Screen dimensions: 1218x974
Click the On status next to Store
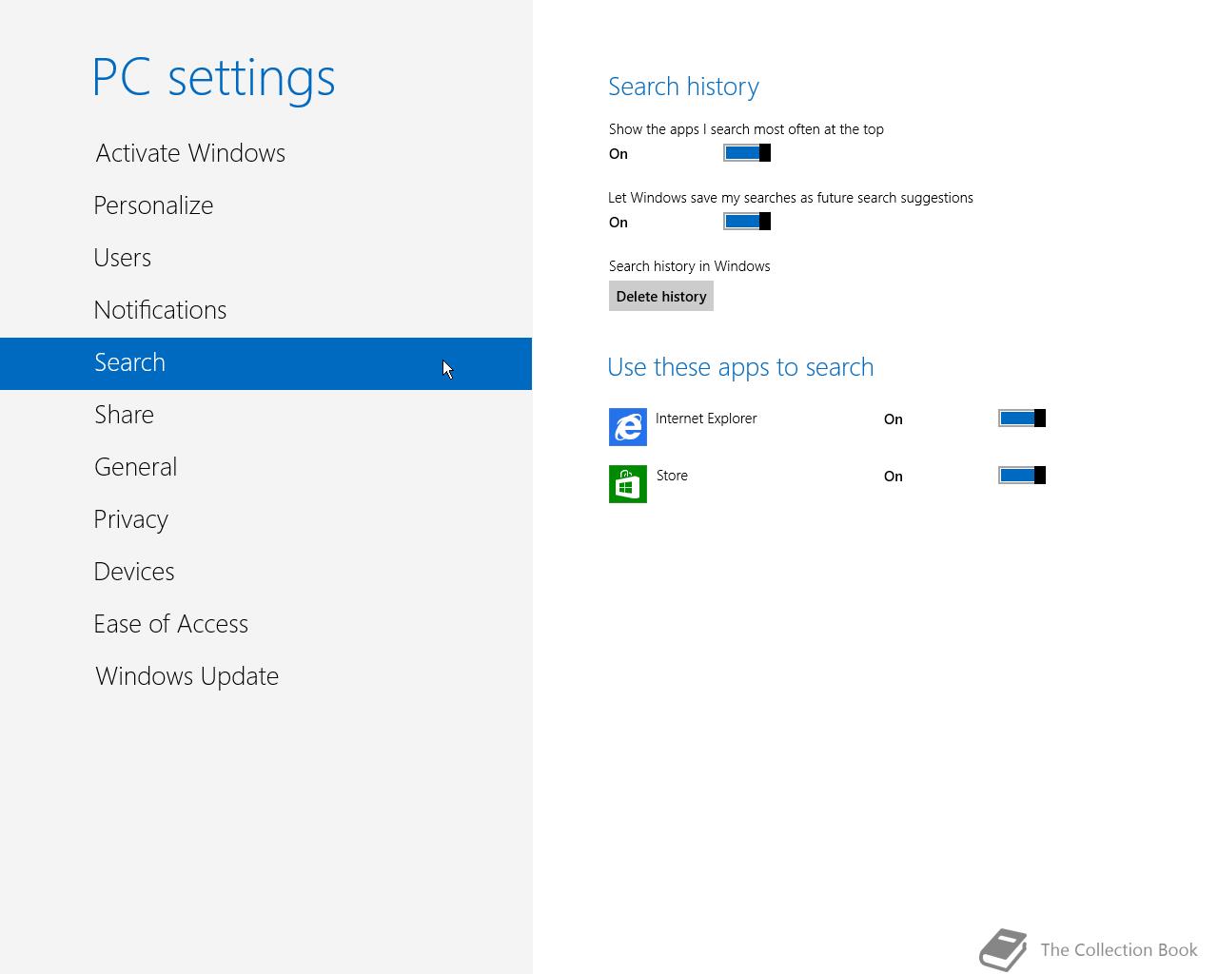[893, 477]
